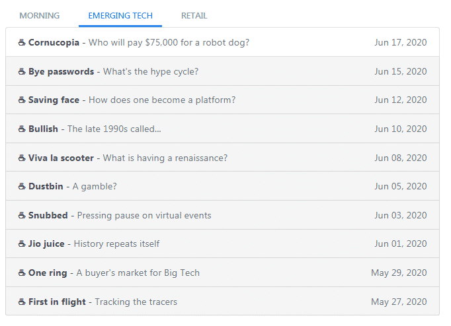Open the Dustbin issue
The height and width of the screenshot is (326, 451).
222,186
